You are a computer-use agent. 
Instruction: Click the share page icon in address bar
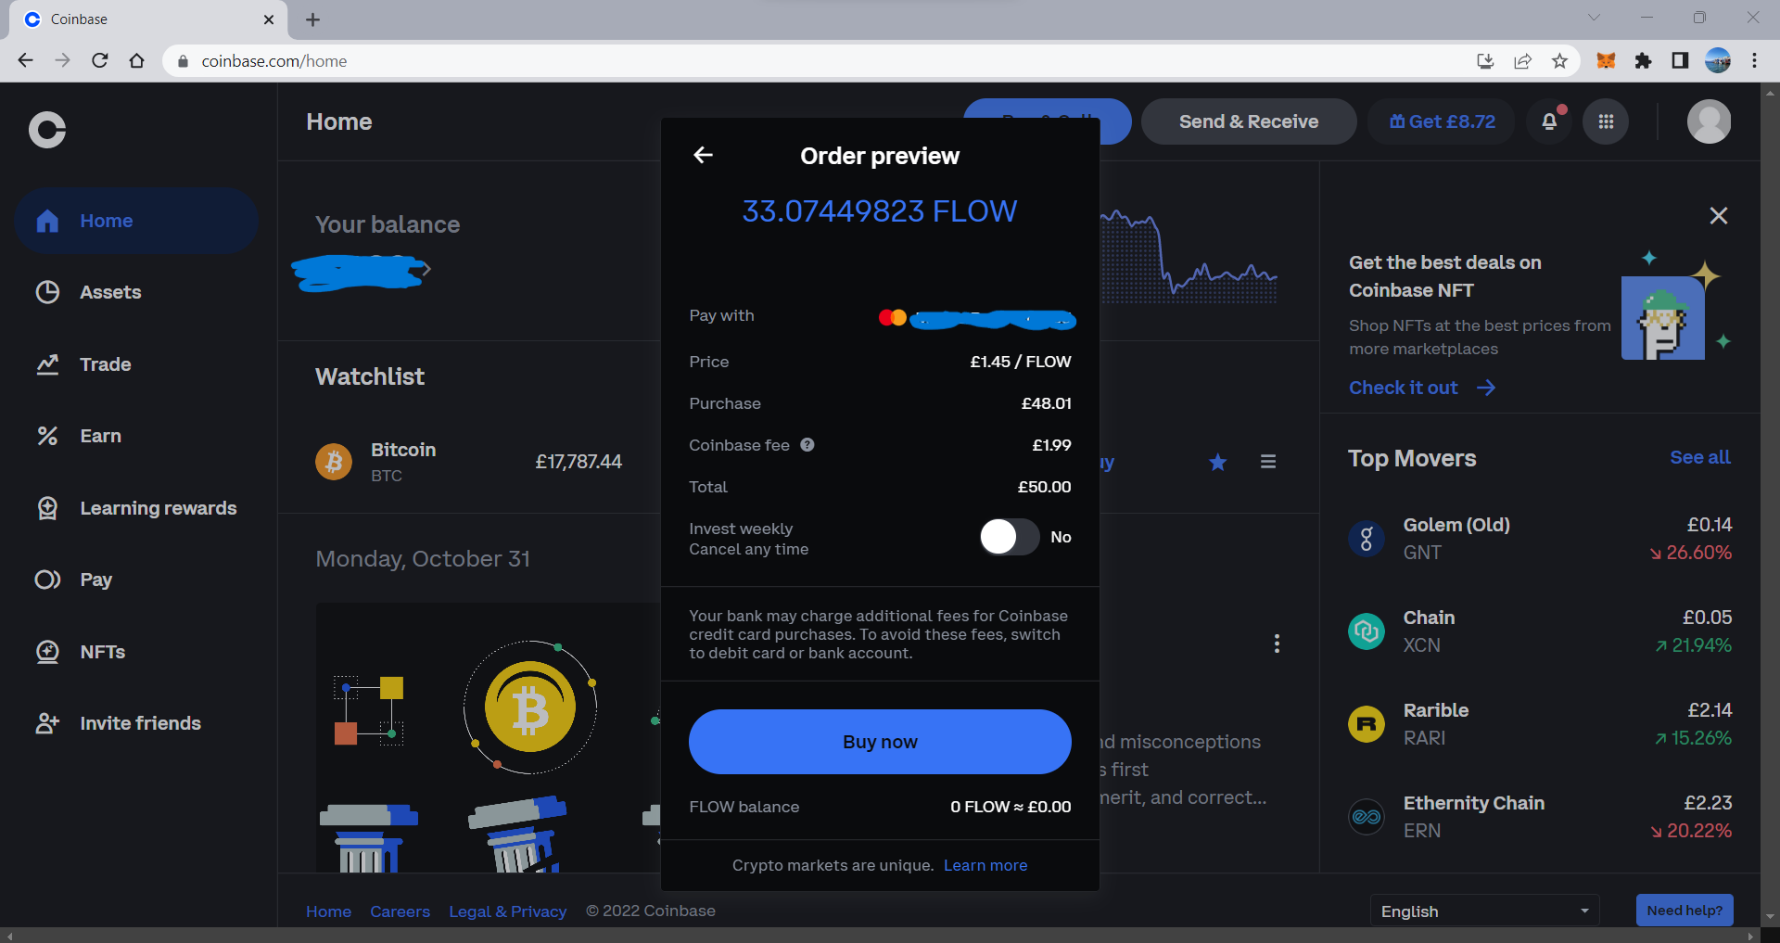tap(1522, 61)
